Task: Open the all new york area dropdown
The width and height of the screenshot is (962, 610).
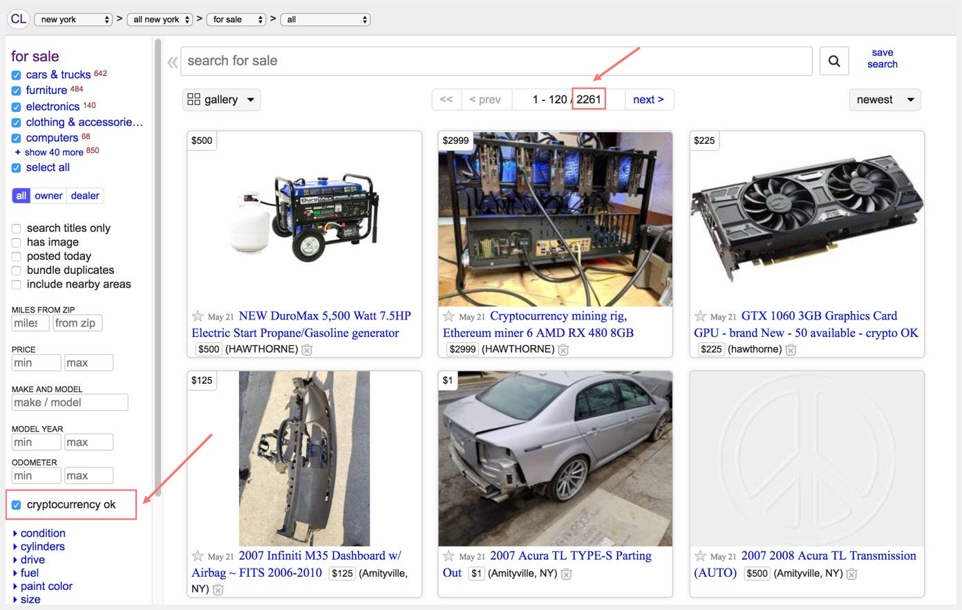Action: (x=160, y=19)
